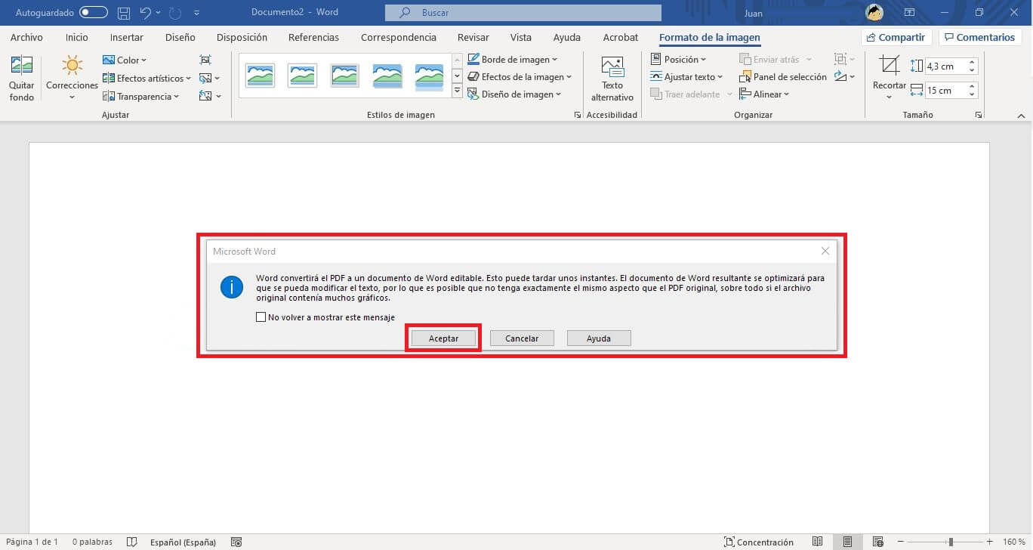Switch to Web Layout view icon

click(877, 542)
